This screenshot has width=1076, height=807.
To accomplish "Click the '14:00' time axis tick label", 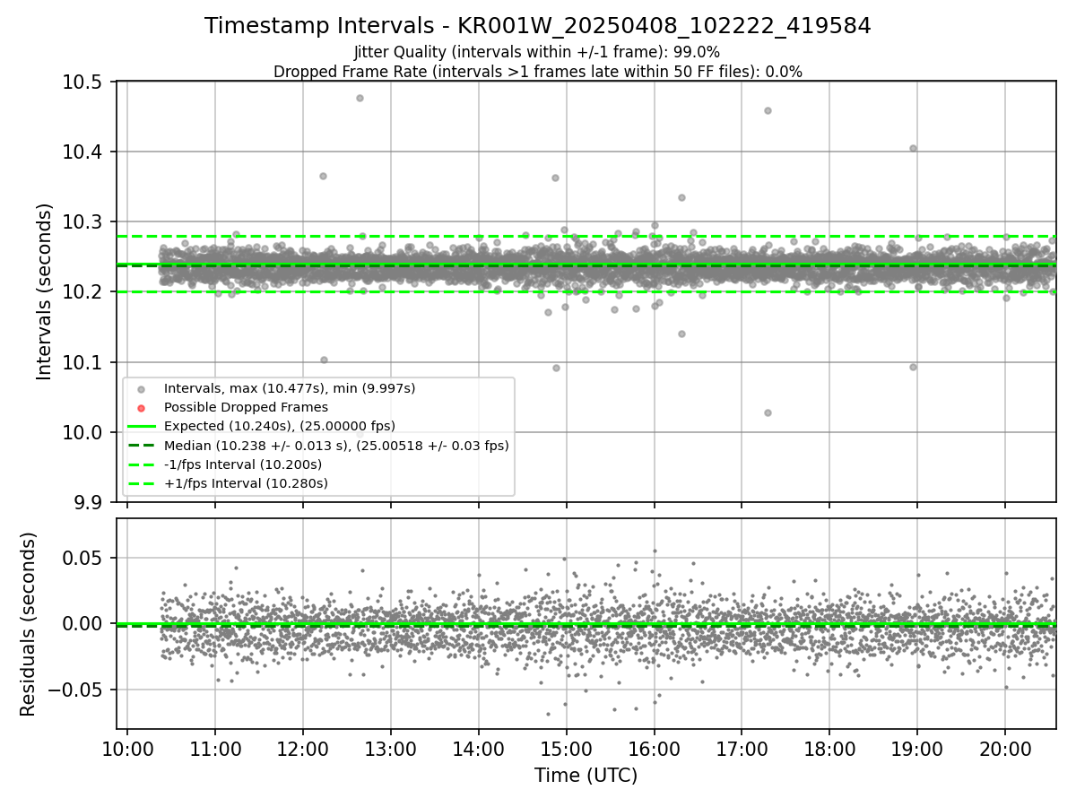I will 478,749.
